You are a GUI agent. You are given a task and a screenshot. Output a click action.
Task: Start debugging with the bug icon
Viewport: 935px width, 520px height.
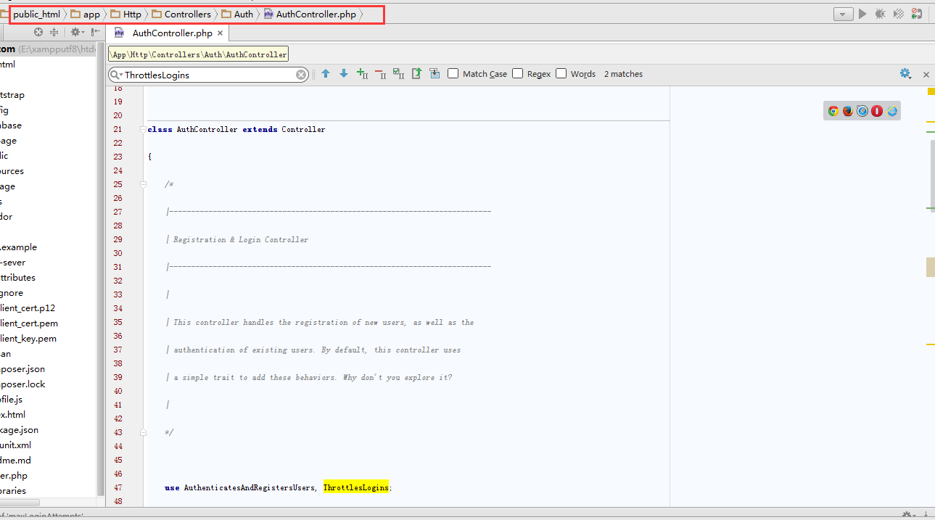pyautogui.click(x=881, y=14)
